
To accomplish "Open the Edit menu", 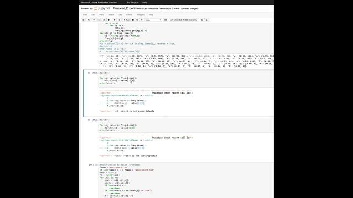I will pyautogui.click(x=93, y=15).
